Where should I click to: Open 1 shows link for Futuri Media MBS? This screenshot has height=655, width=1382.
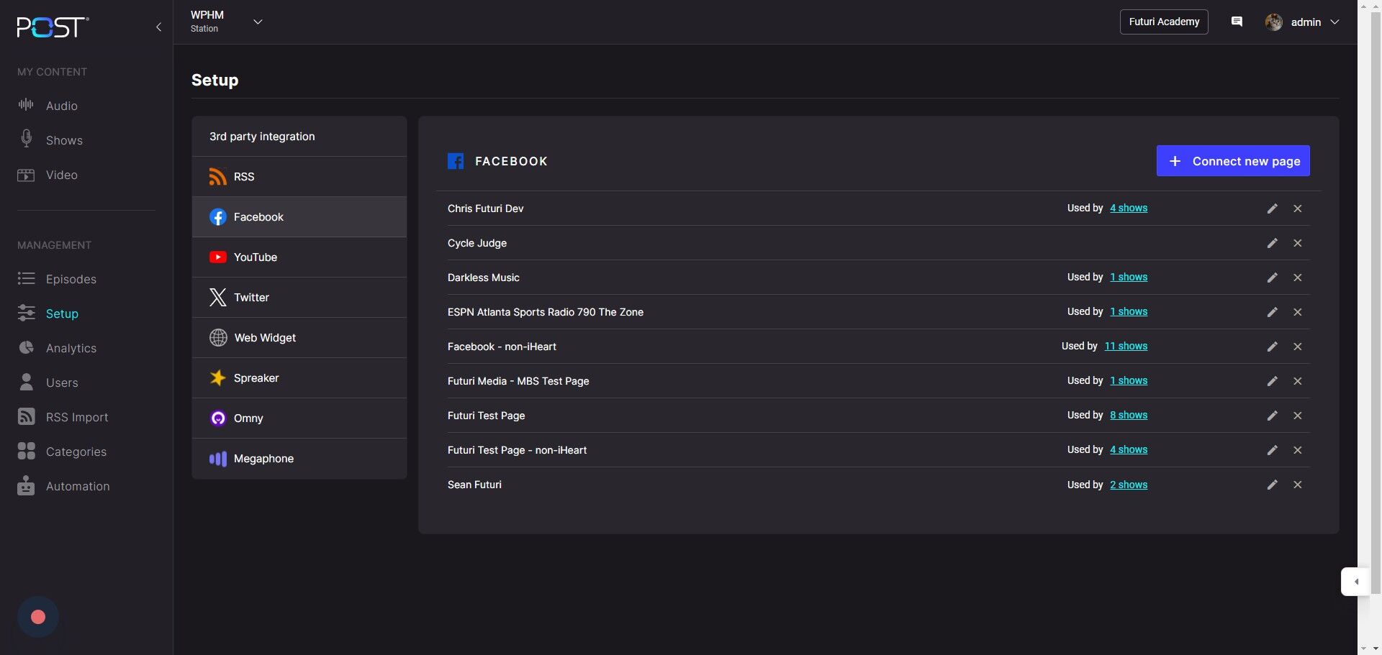tap(1129, 381)
